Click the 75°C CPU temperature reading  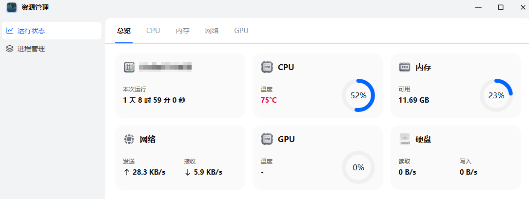pos(269,100)
